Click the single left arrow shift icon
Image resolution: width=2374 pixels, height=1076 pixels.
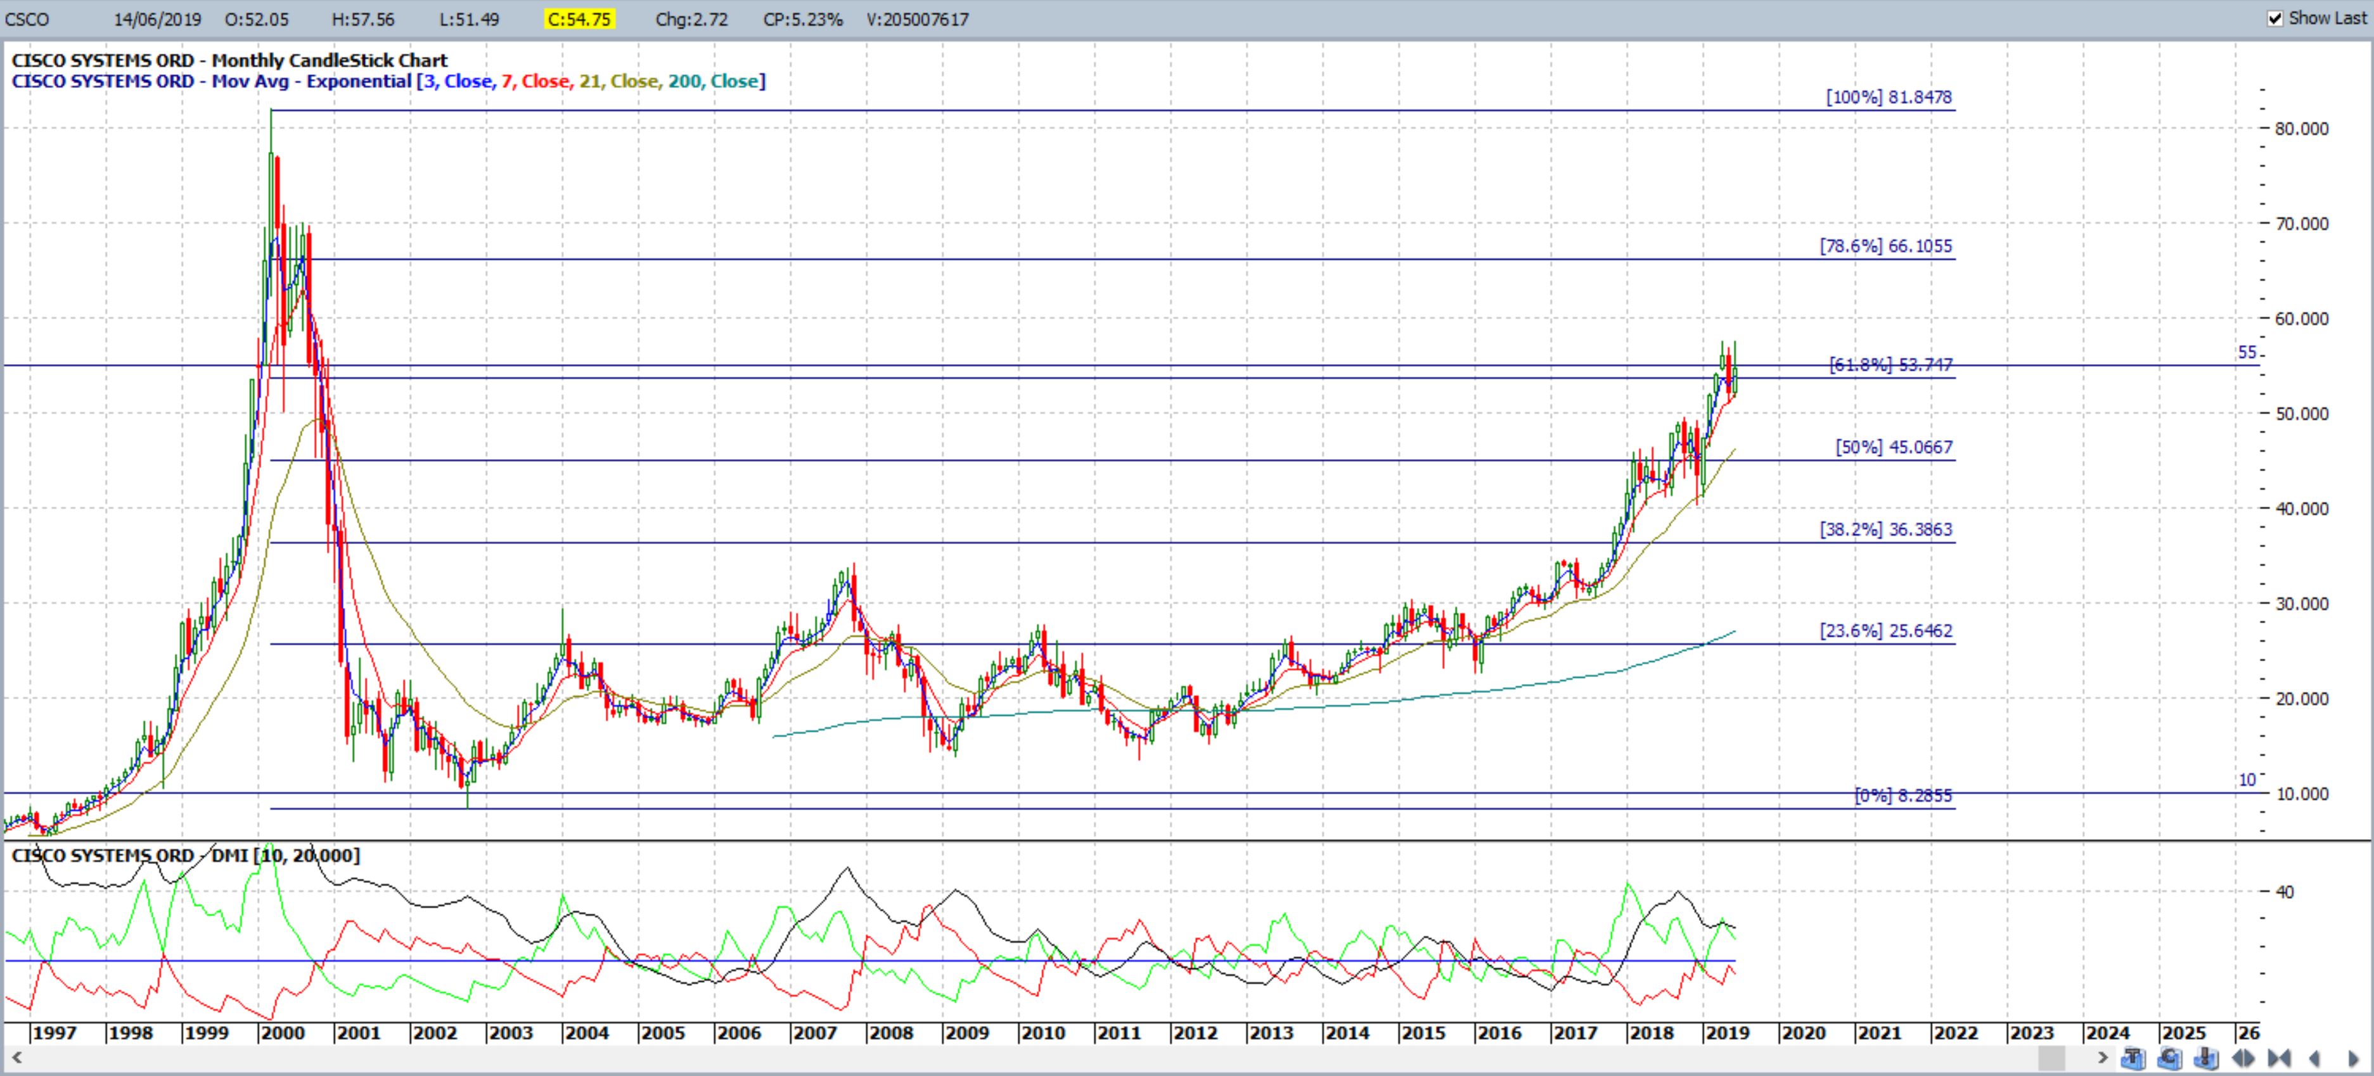[2314, 1058]
